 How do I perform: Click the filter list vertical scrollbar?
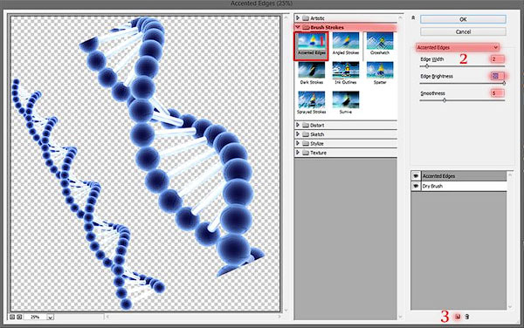click(x=400, y=167)
